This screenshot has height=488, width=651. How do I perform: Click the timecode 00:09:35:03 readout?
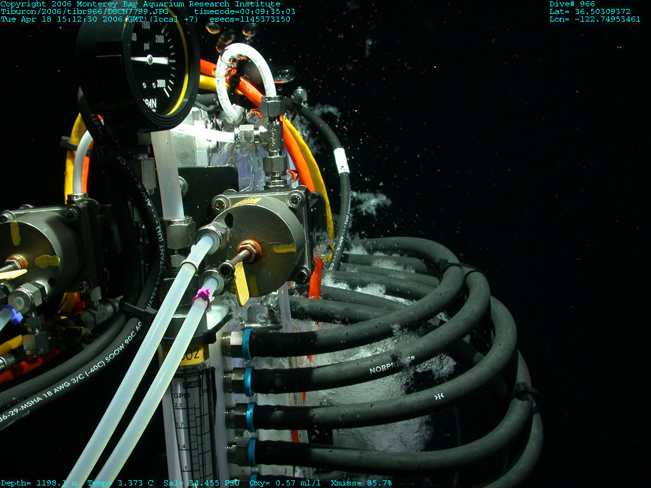(x=245, y=11)
